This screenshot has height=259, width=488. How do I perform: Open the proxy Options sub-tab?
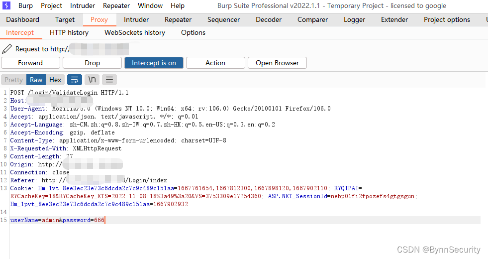click(194, 32)
